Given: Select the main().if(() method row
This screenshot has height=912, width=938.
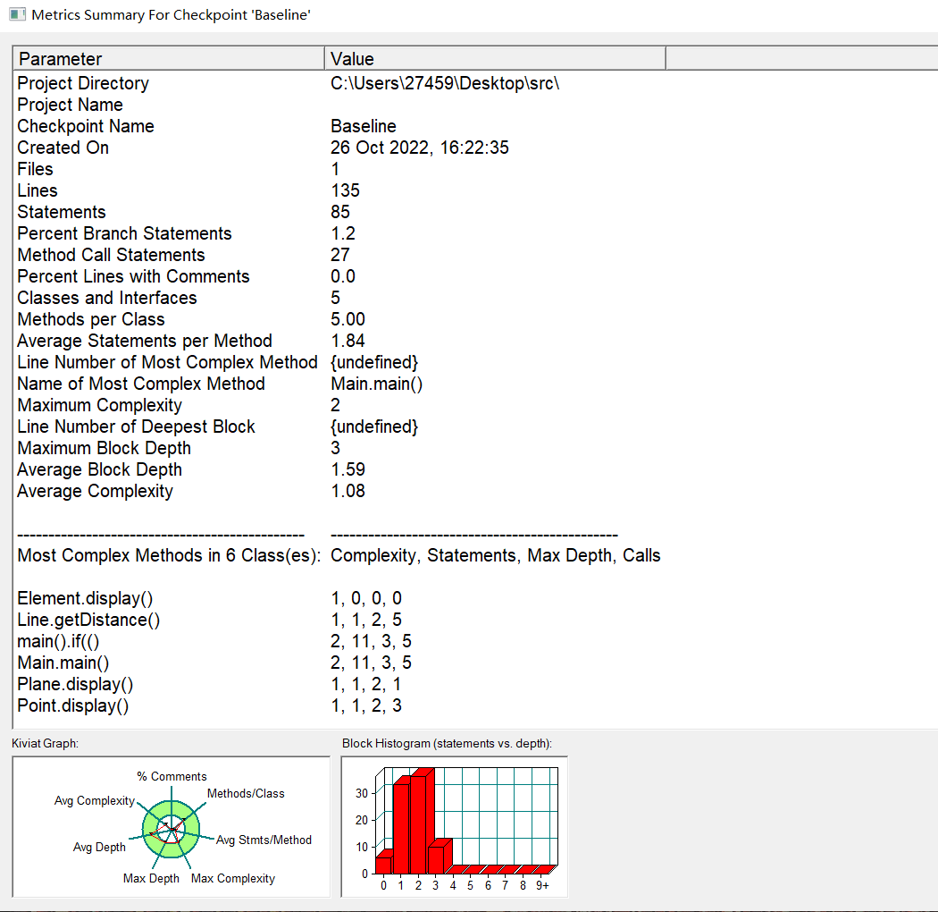Looking at the screenshot, I should [58, 641].
